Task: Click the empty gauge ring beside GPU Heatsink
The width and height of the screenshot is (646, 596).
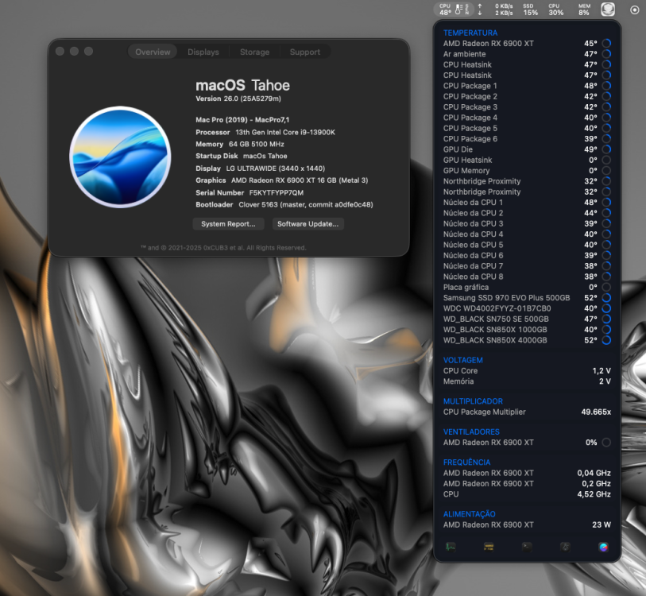Action: [x=606, y=160]
